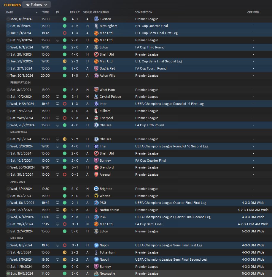Toggle the checkmark on Sat, 20/4/2024 row

[x=8, y=224]
